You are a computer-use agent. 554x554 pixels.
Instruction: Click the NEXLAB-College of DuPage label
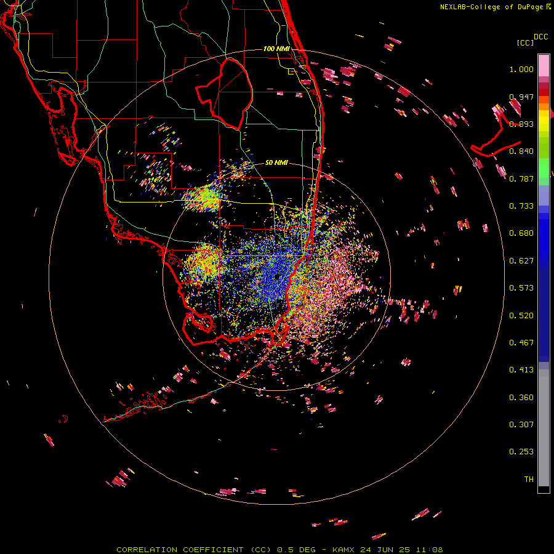pyautogui.click(x=491, y=7)
